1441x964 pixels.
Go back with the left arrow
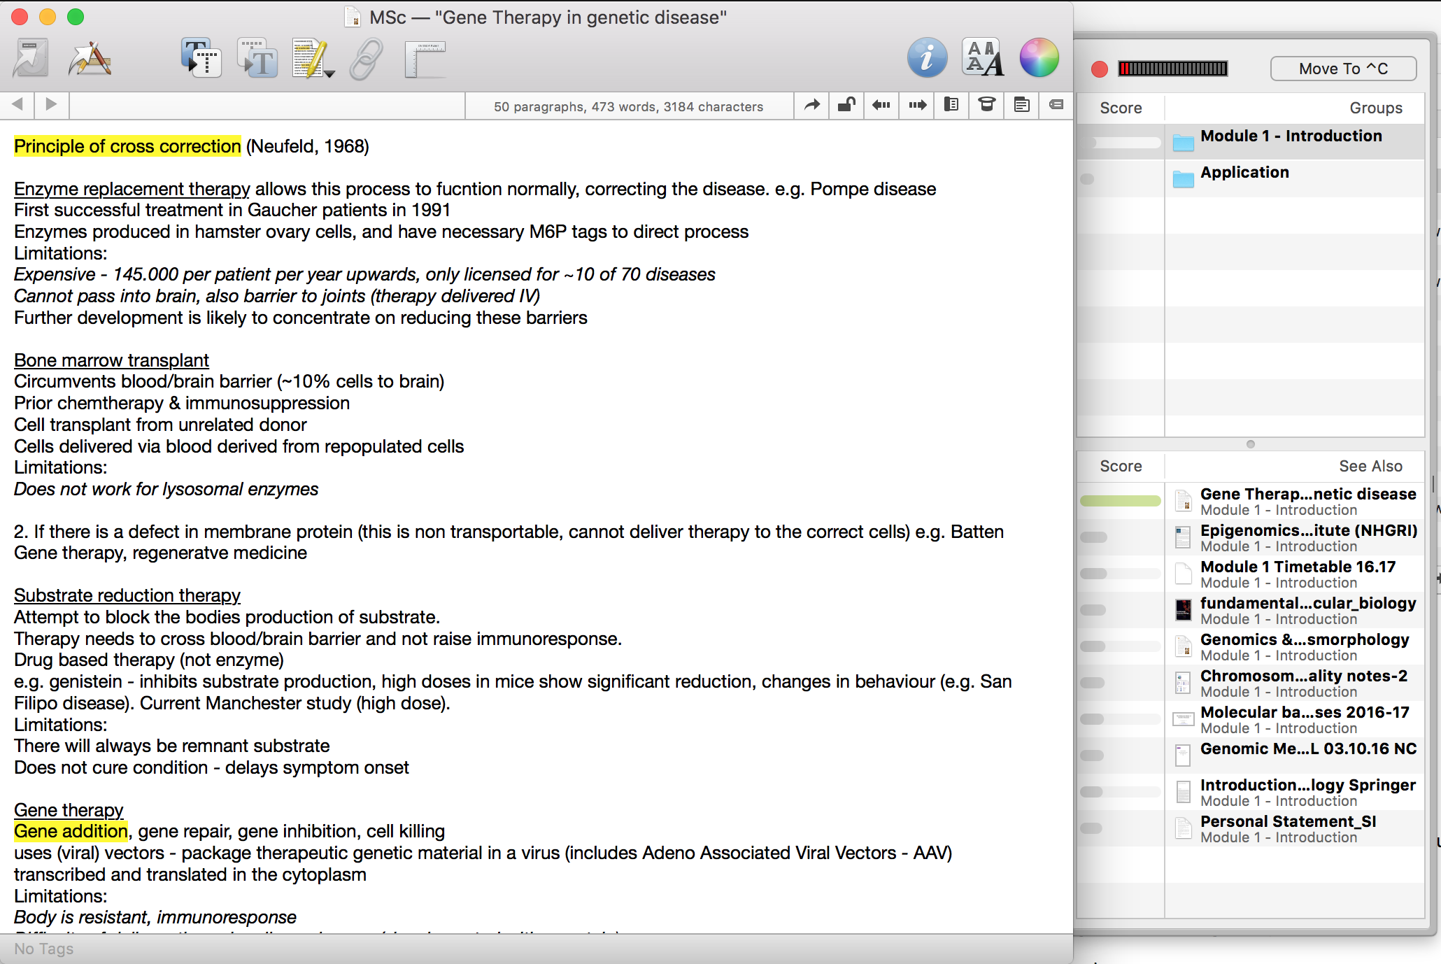(17, 105)
